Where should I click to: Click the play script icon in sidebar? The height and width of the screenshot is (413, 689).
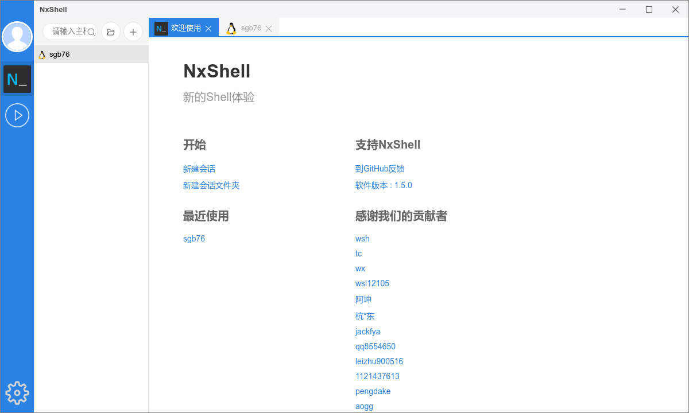tap(17, 115)
